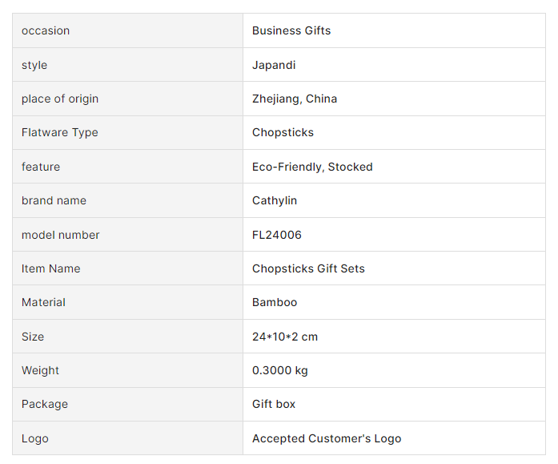
Task: Click the 'Item Name' label
Action: 51,268
